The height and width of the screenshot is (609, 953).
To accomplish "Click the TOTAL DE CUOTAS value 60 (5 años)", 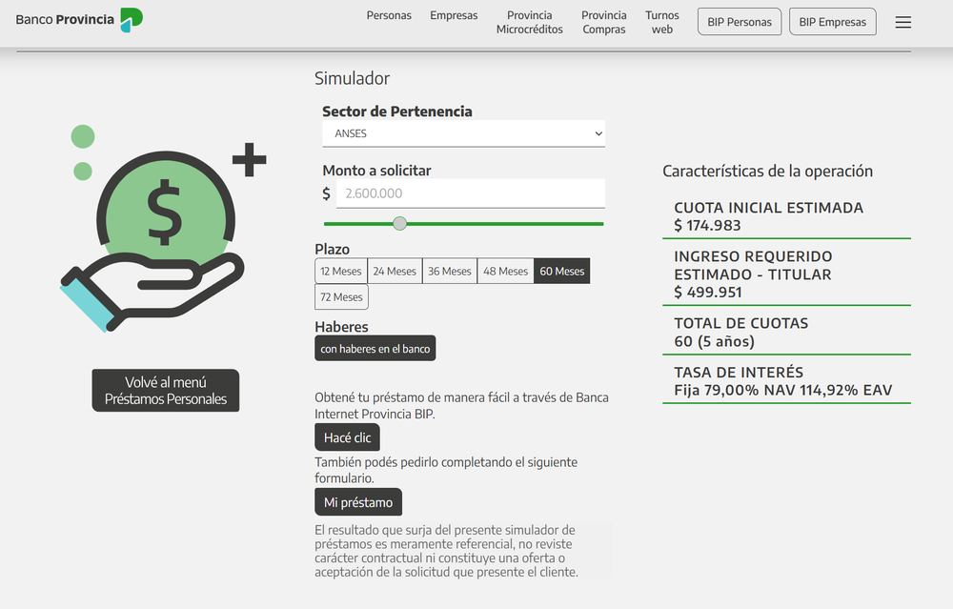I will (714, 341).
